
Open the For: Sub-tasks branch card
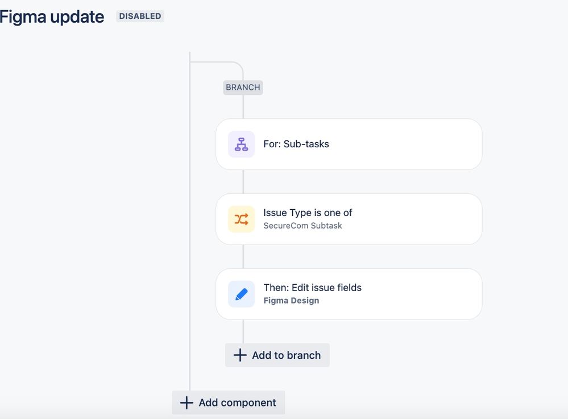[x=349, y=144]
